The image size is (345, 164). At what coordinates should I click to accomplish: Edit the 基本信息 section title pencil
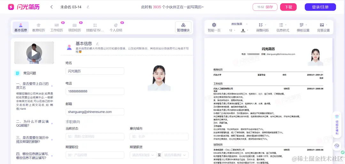(97, 44)
